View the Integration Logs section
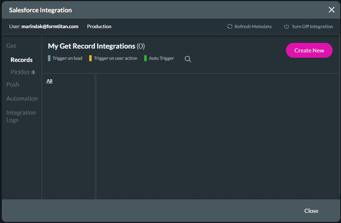This screenshot has height=223, width=341. (21, 116)
